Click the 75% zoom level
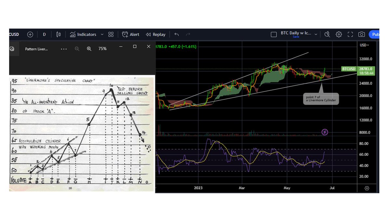The width and height of the screenshot is (390, 219). 102,49
